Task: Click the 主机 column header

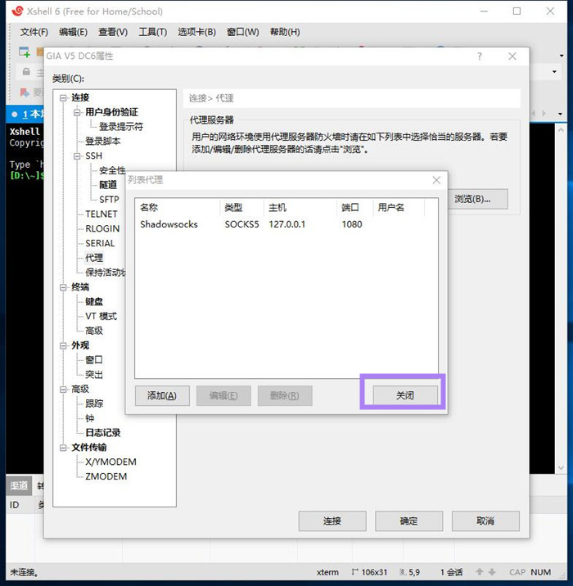Action: [x=300, y=207]
